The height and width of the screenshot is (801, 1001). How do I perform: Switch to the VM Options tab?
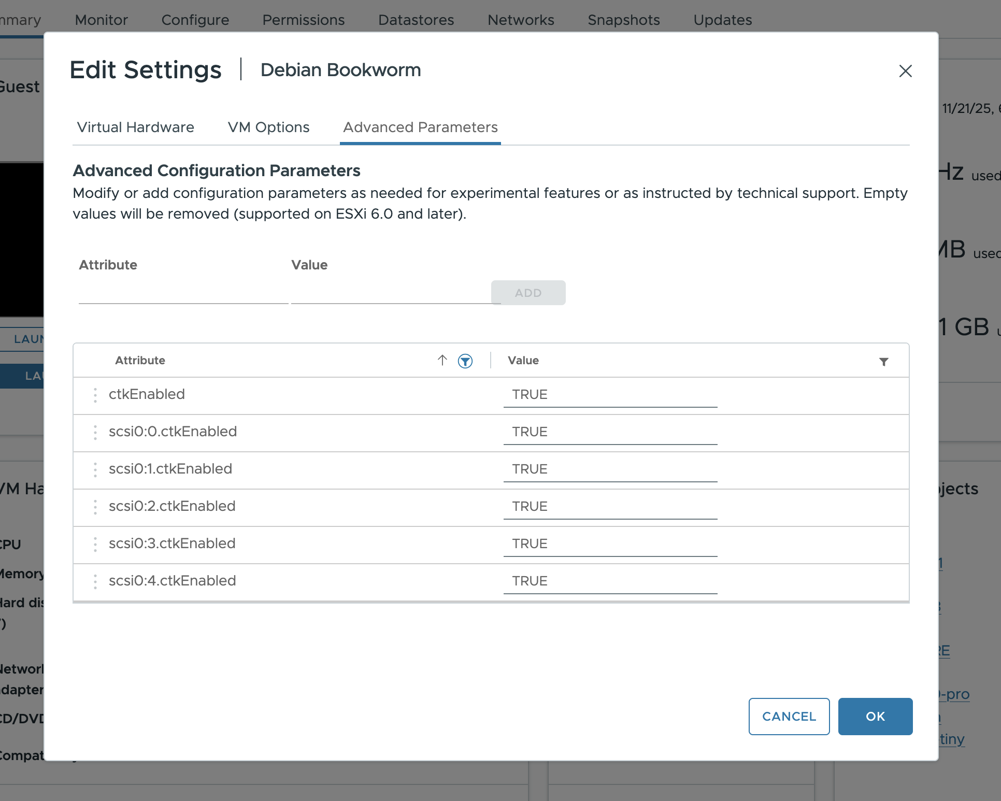point(268,127)
